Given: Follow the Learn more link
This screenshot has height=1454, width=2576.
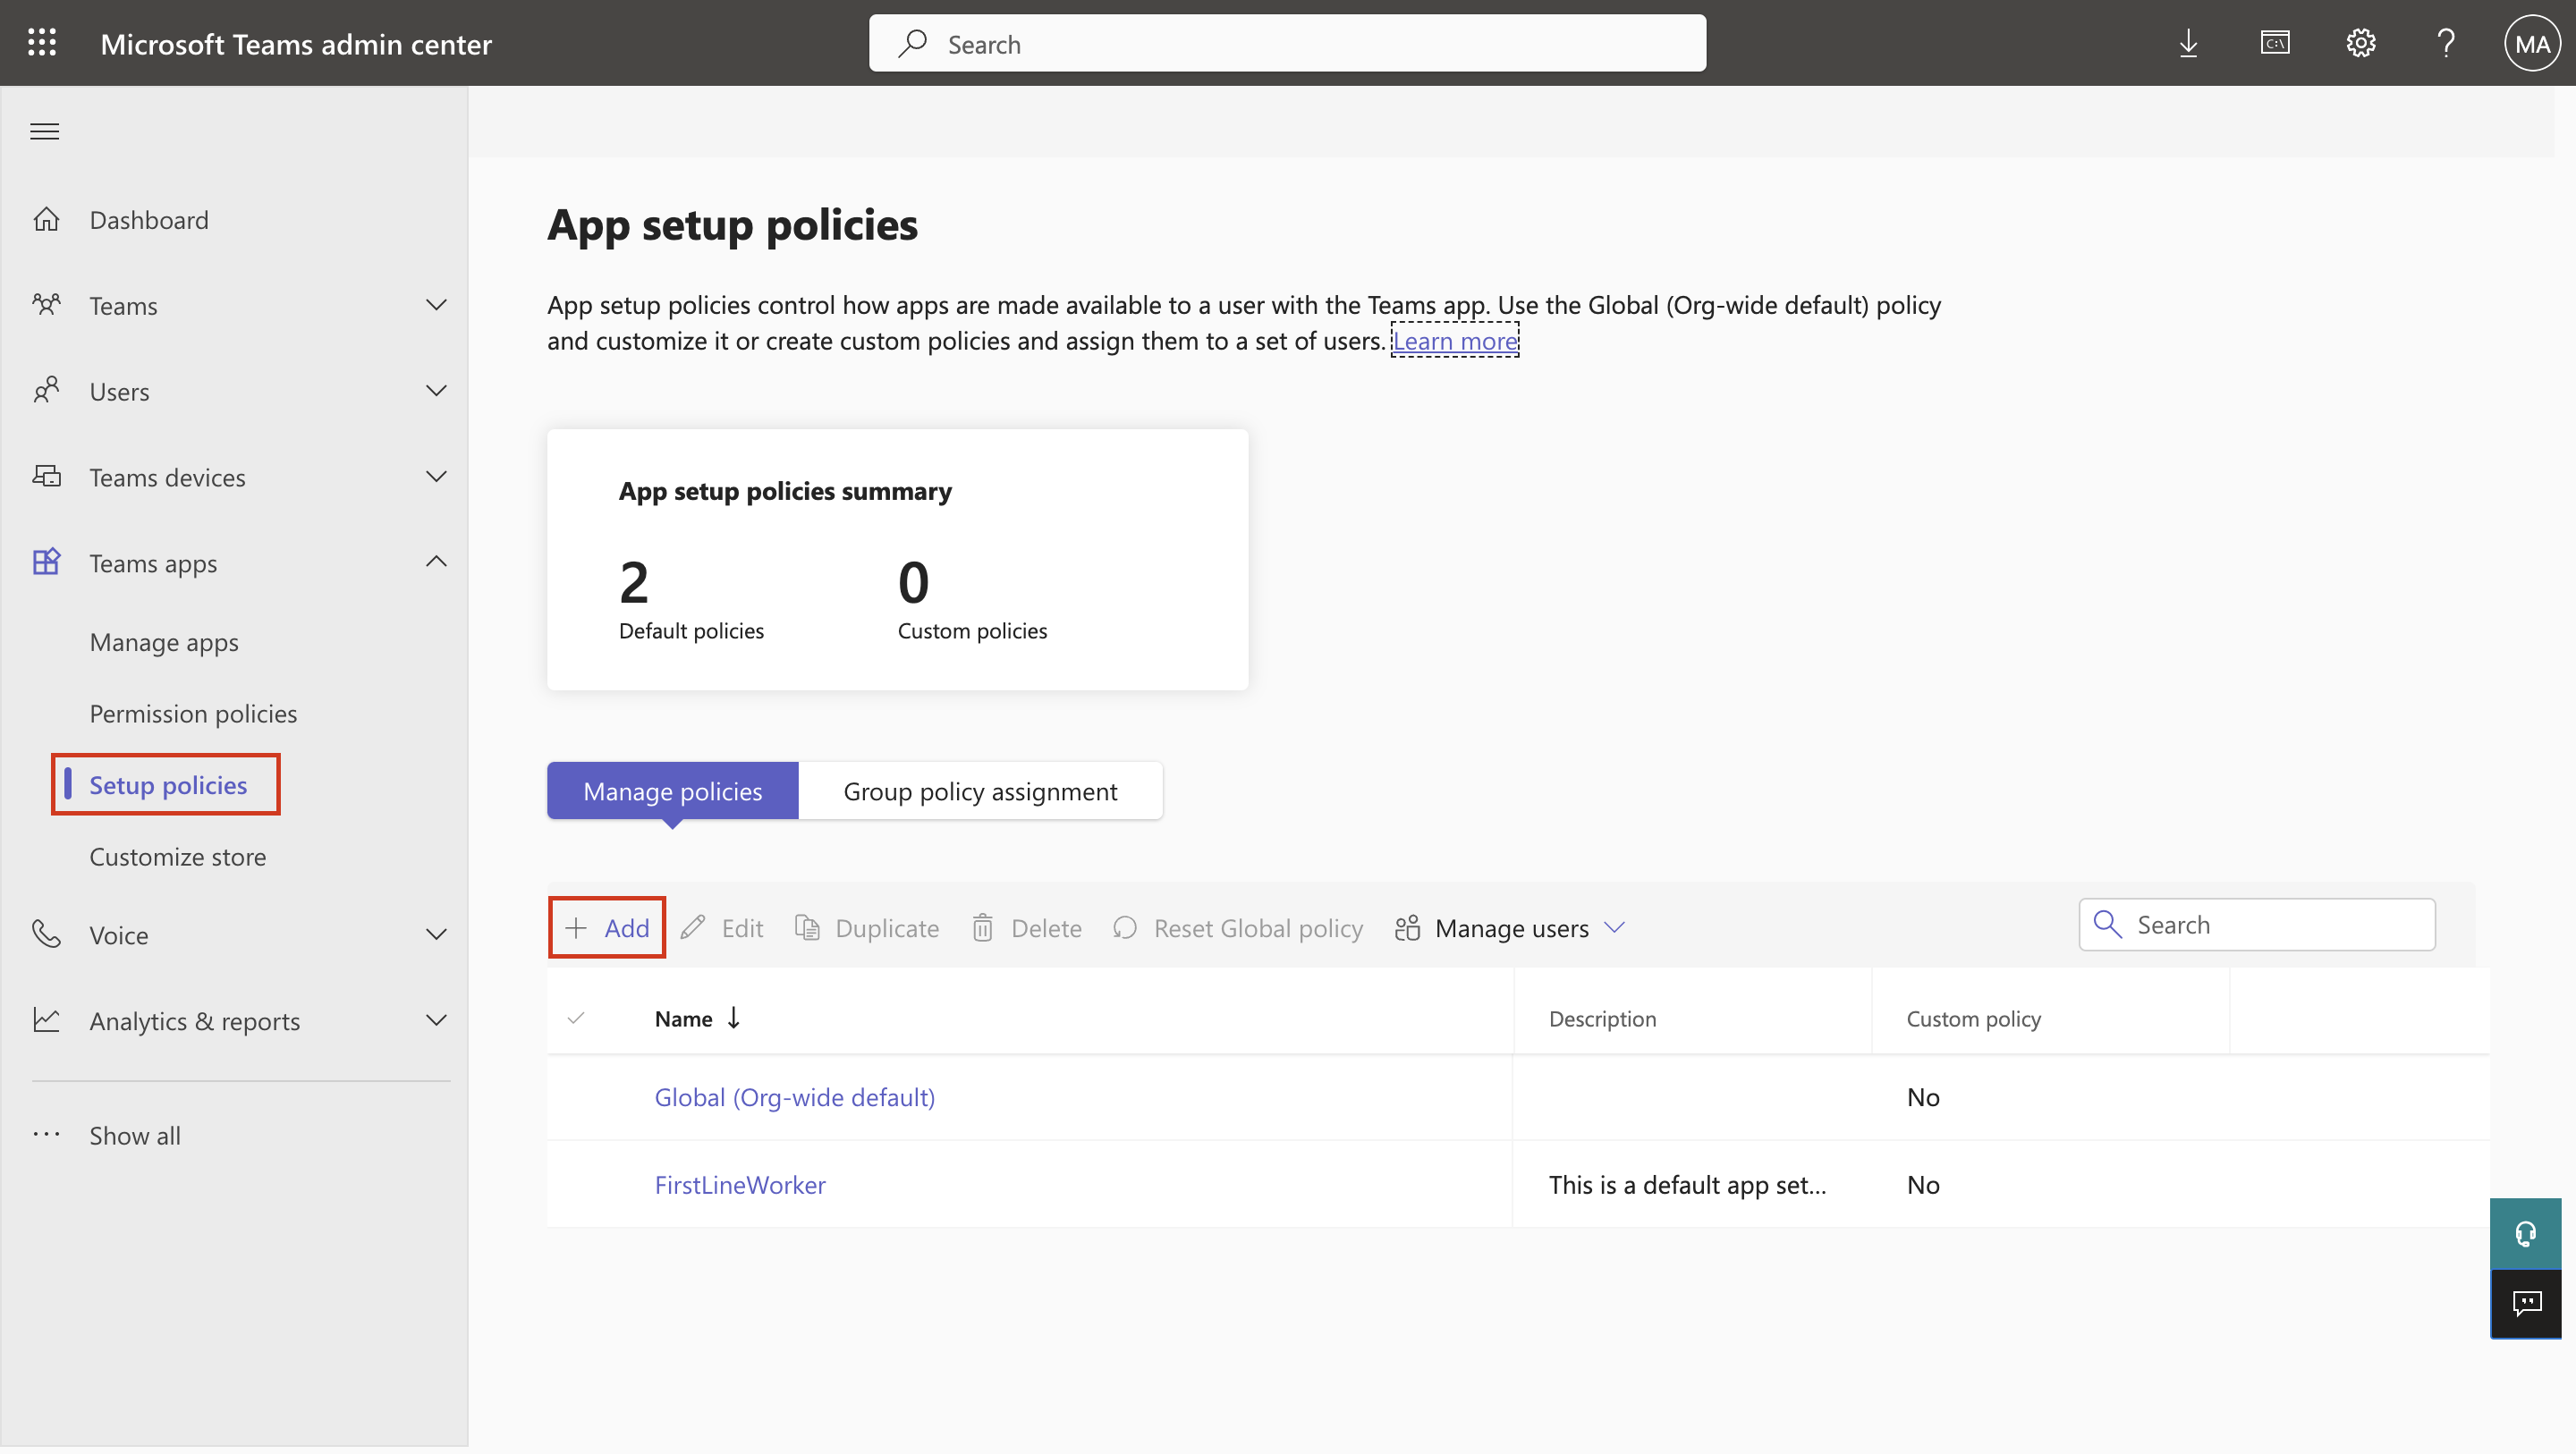Looking at the screenshot, I should (x=1455, y=340).
